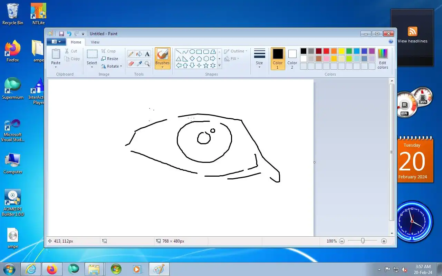Choose the Diamond shape

coord(192,59)
